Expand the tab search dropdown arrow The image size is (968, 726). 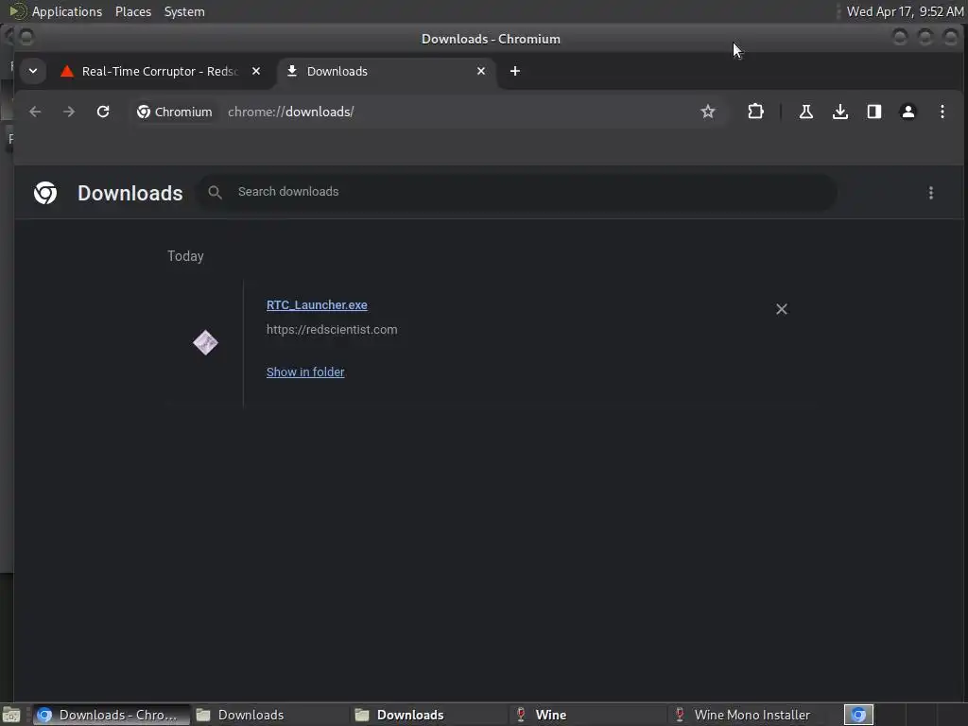33,72
